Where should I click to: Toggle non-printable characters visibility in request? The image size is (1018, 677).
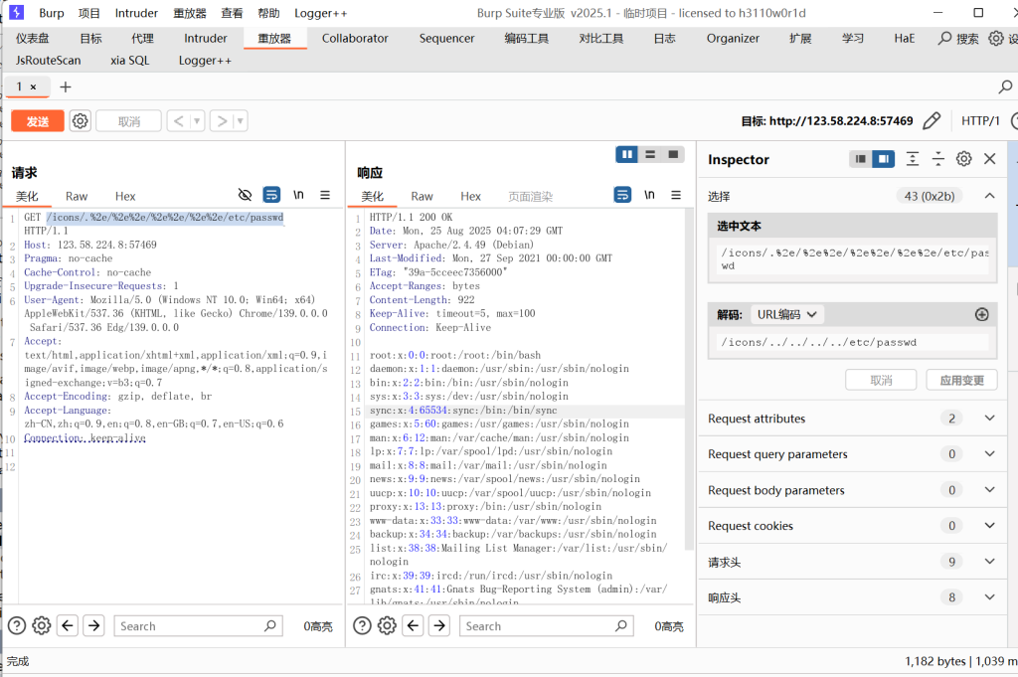point(245,195)
